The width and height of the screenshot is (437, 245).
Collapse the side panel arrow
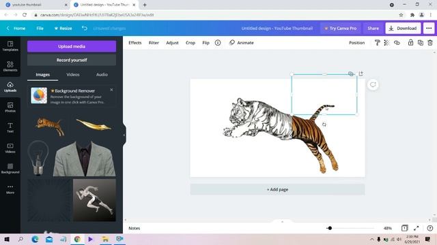pos(124,135)
